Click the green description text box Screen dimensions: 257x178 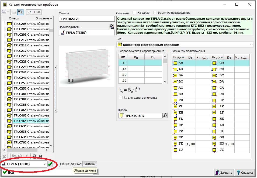(185, 26)
